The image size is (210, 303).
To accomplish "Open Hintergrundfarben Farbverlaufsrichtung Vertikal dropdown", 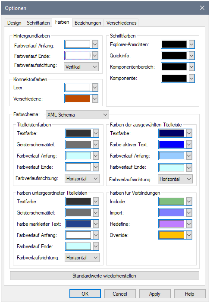I will (81, 67).
